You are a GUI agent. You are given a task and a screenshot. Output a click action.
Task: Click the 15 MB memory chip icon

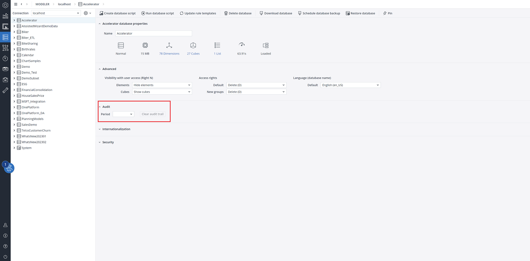pos(145,45)
